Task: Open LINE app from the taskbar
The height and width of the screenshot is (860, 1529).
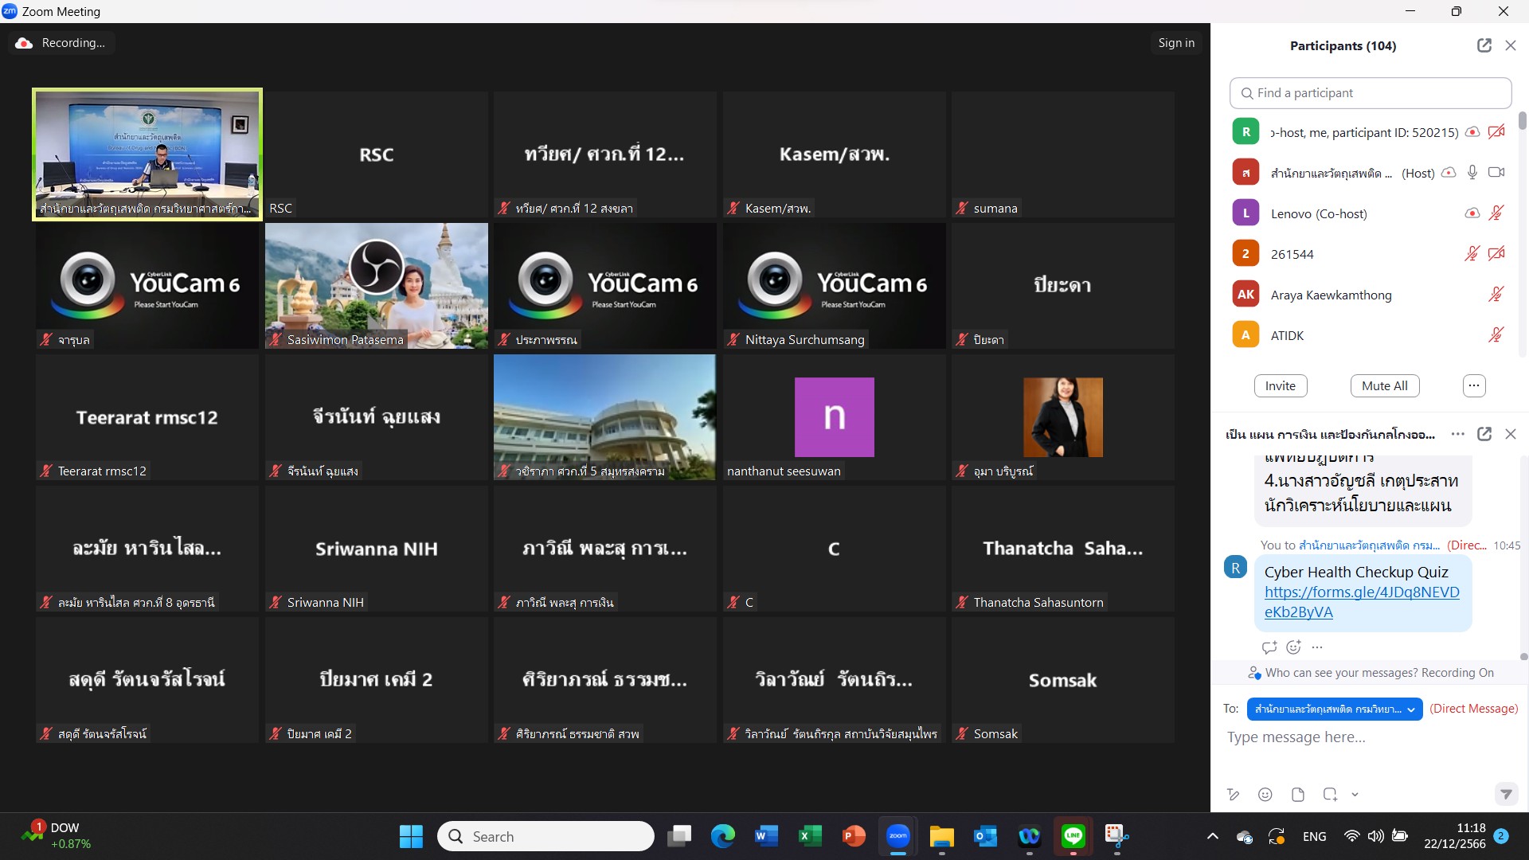Action: point(1073,836)
